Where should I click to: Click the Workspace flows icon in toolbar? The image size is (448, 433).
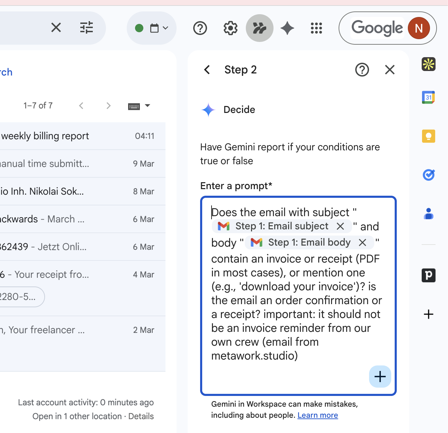(259, 28)
